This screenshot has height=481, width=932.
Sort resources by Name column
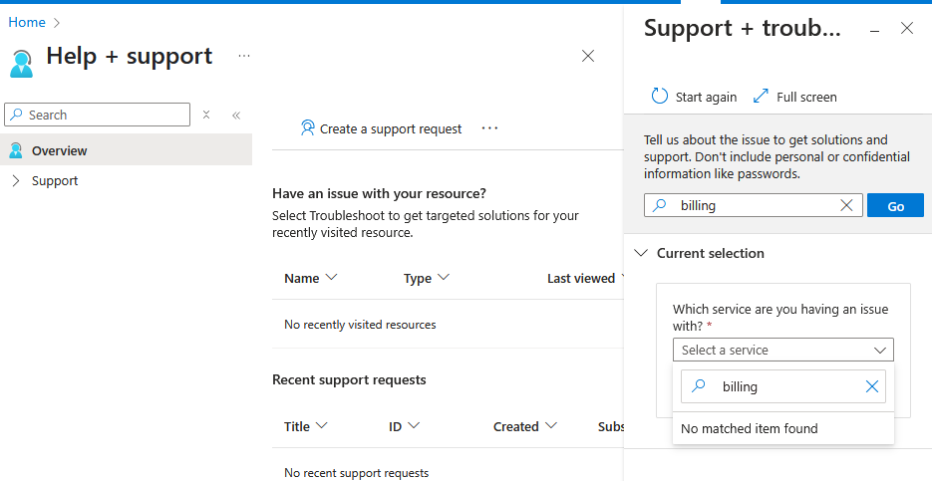(x=311, y=278)
